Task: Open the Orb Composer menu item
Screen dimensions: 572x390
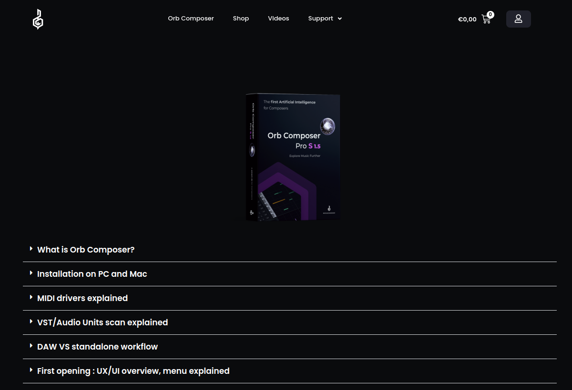Action: coord(191,19)
